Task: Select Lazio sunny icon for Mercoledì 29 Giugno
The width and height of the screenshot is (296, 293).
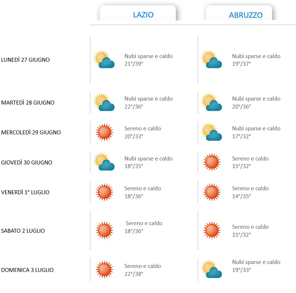Action: pos(104,132)
